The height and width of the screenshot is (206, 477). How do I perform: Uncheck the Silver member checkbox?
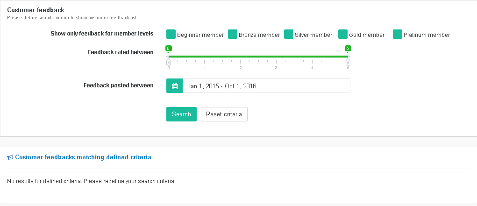click(x=289, y=35)
